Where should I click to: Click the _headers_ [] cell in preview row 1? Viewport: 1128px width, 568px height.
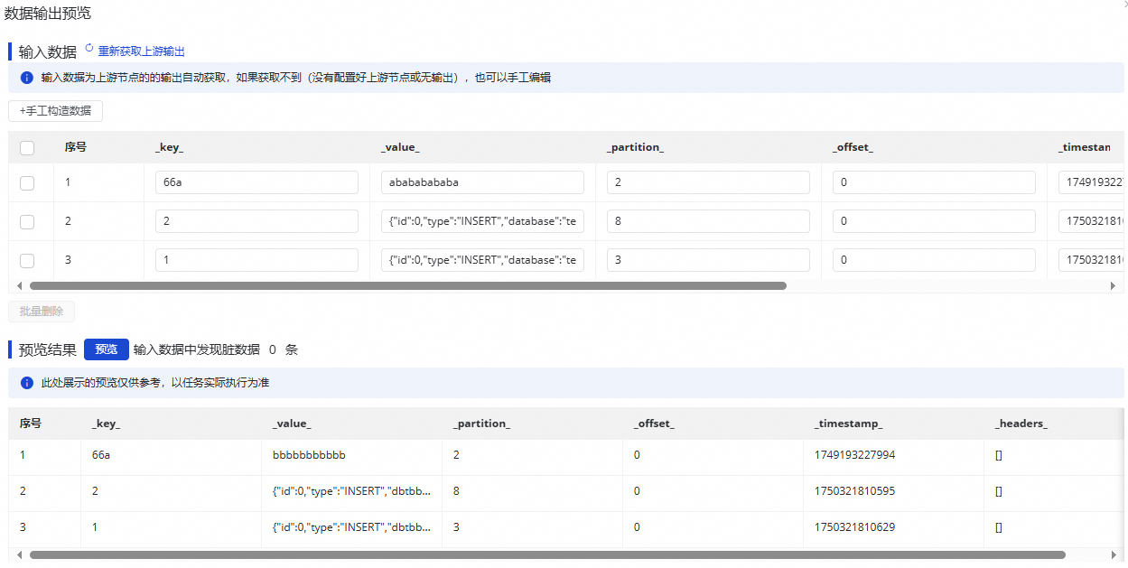(x=999, y=455)
